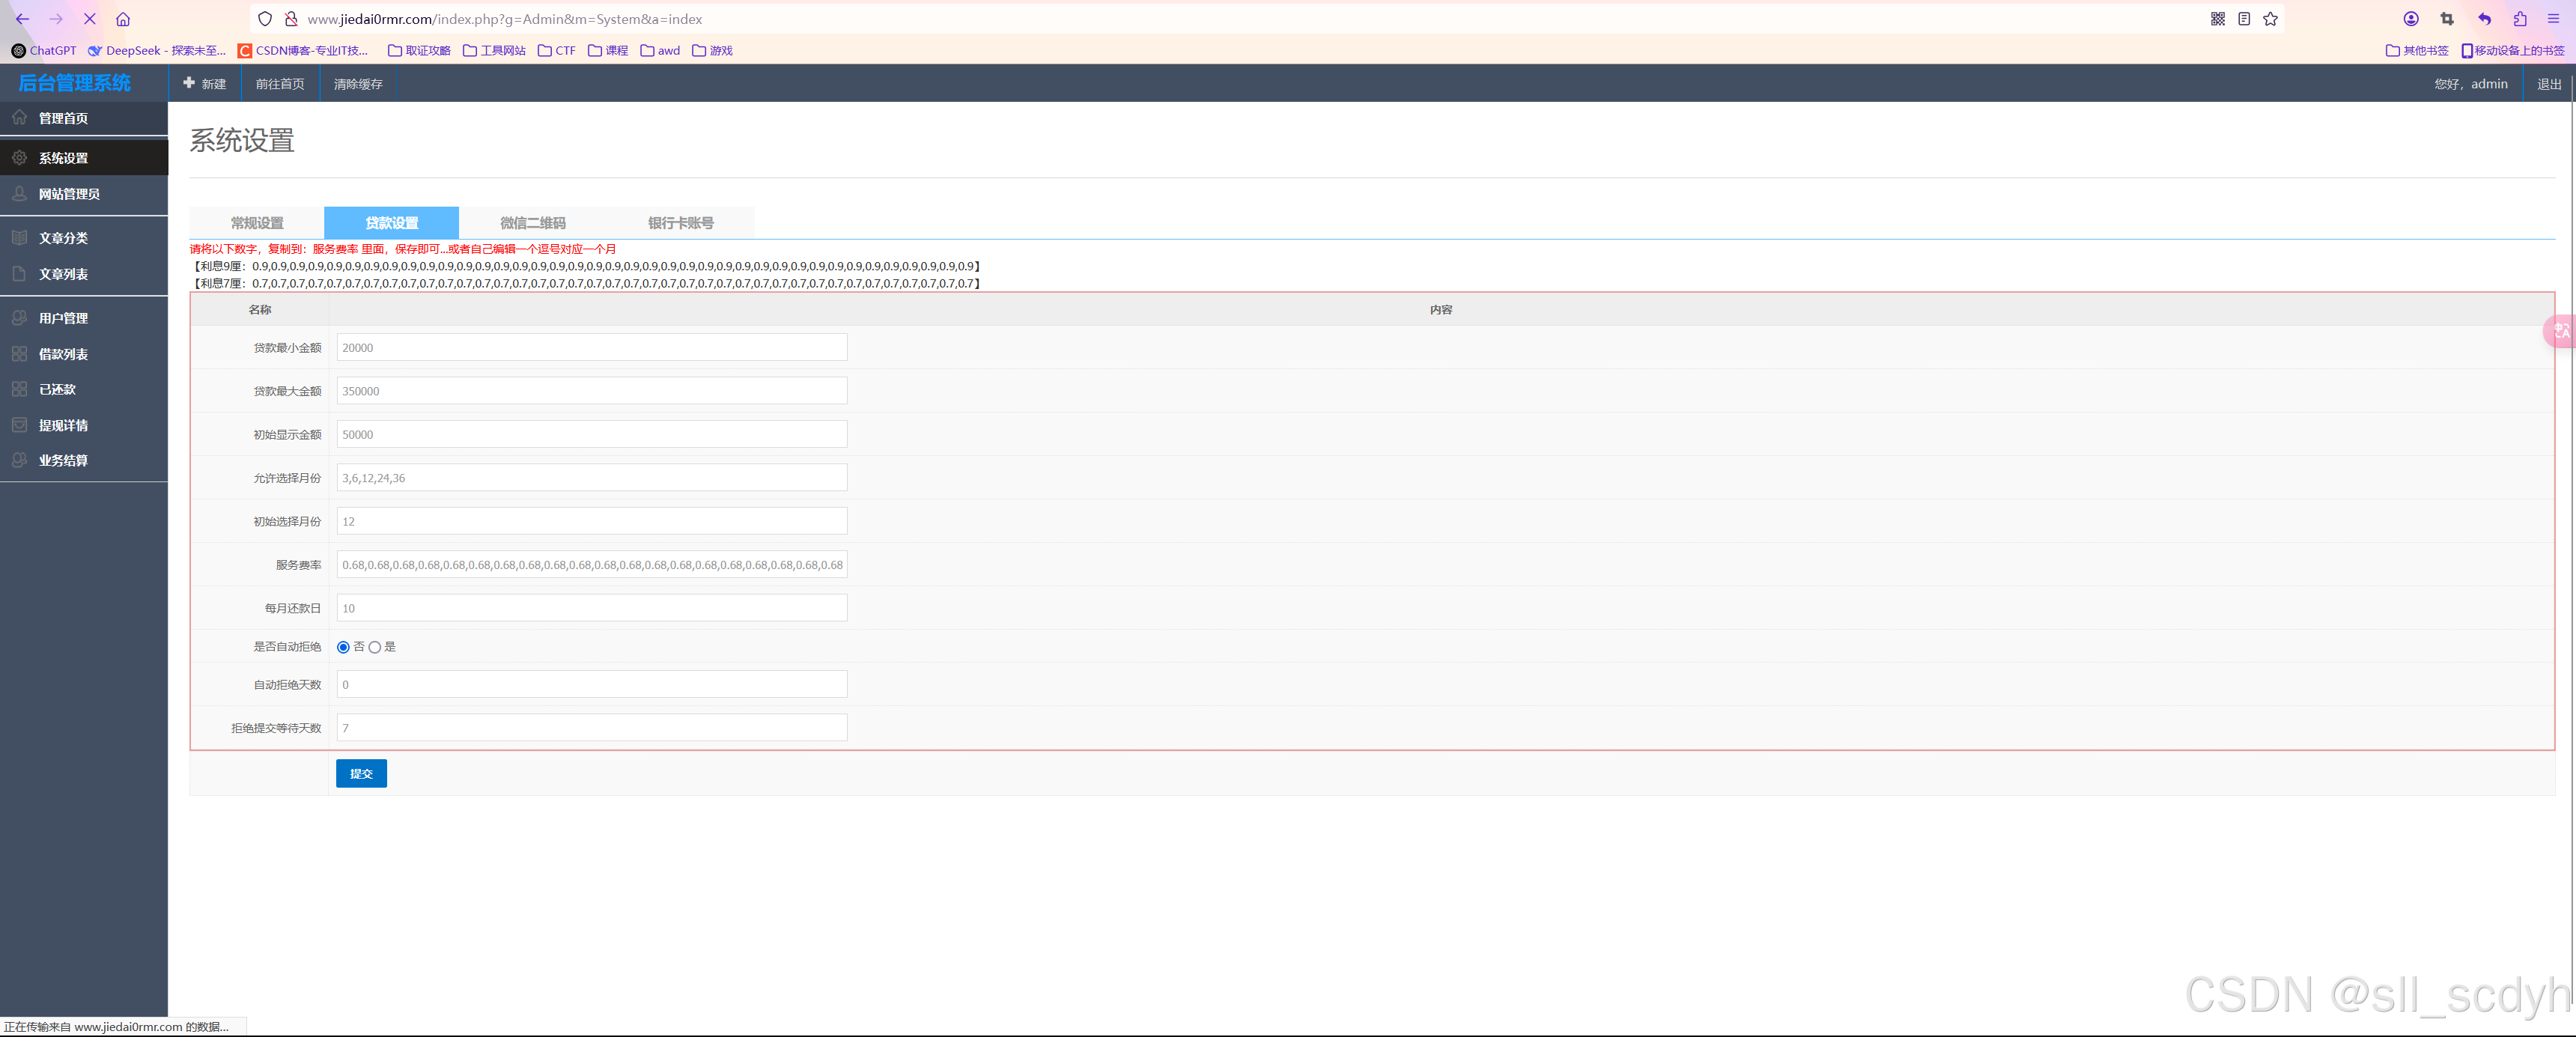Bookmark this page with the star icon
Image resolution: width=2576 pixels, height=1037 pixels.
2270,19
